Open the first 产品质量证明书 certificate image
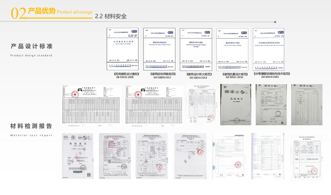Screen dimensions: 331x195 pos(91,106)
